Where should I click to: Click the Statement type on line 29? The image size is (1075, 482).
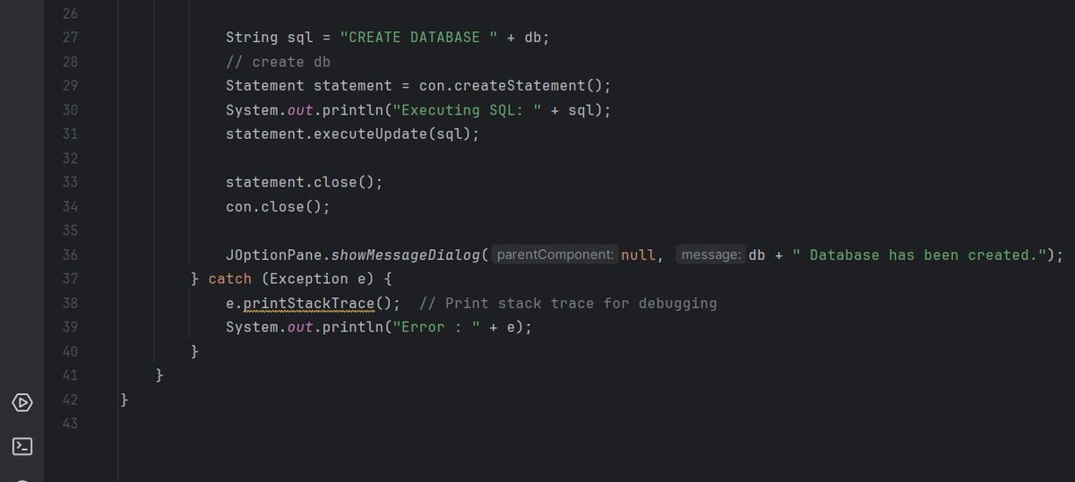coord(265,86)
